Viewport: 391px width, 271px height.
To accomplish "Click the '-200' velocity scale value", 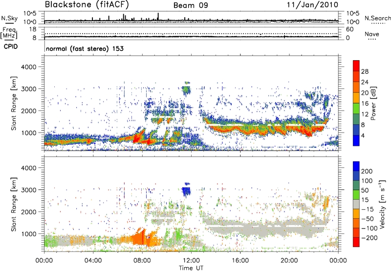I will click(x=369, y=238).
